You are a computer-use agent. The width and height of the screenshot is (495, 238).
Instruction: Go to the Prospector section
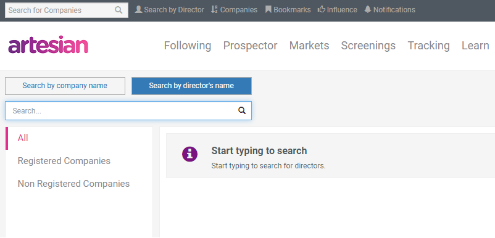pyautogui.click(x=250, y=46)
